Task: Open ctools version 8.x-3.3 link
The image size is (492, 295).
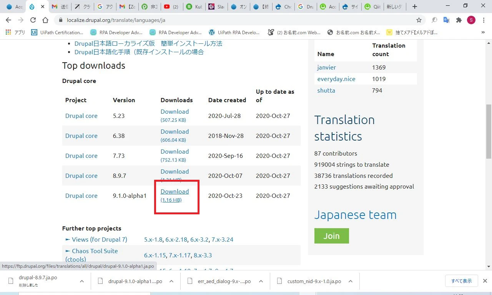Action: (x=203, y=255)
